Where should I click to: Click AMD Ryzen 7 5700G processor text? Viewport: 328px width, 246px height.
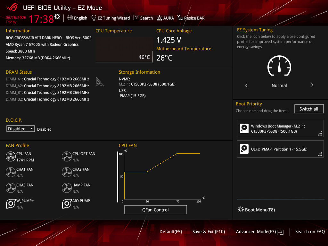coord(42,44)
